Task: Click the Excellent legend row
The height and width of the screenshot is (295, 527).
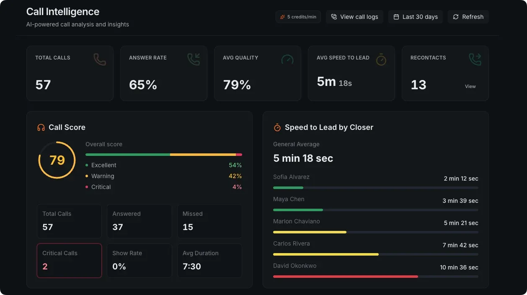Action: (x=164, y=165)
